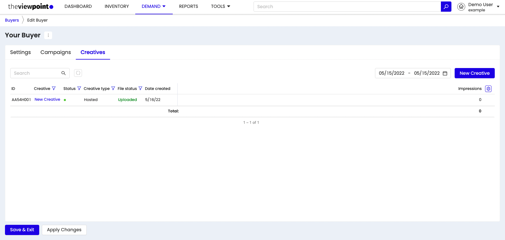The width and height of the screenshot is (505, 240).
Task: Open REPORTS in the top navigation
Action: click(x=189, y=6)
